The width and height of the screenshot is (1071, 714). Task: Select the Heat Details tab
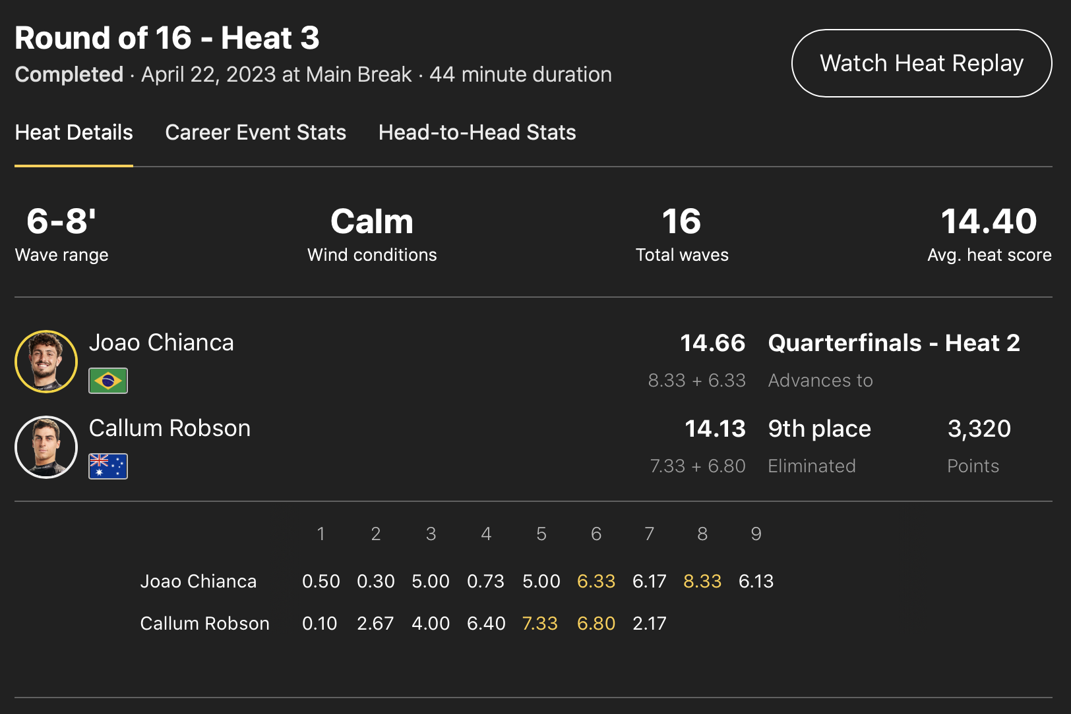coord(74,132)
